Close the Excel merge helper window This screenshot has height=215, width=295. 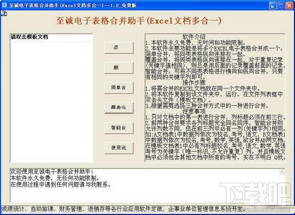[289, 5]
